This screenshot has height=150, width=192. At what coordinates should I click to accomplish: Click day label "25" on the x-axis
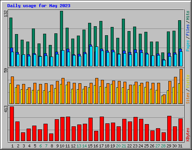pos(146,146)
